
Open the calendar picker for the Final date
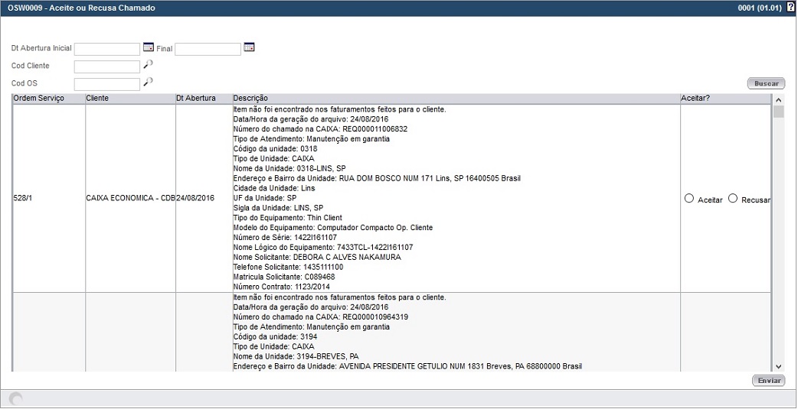pyautogui.click(x=249, y=47)
